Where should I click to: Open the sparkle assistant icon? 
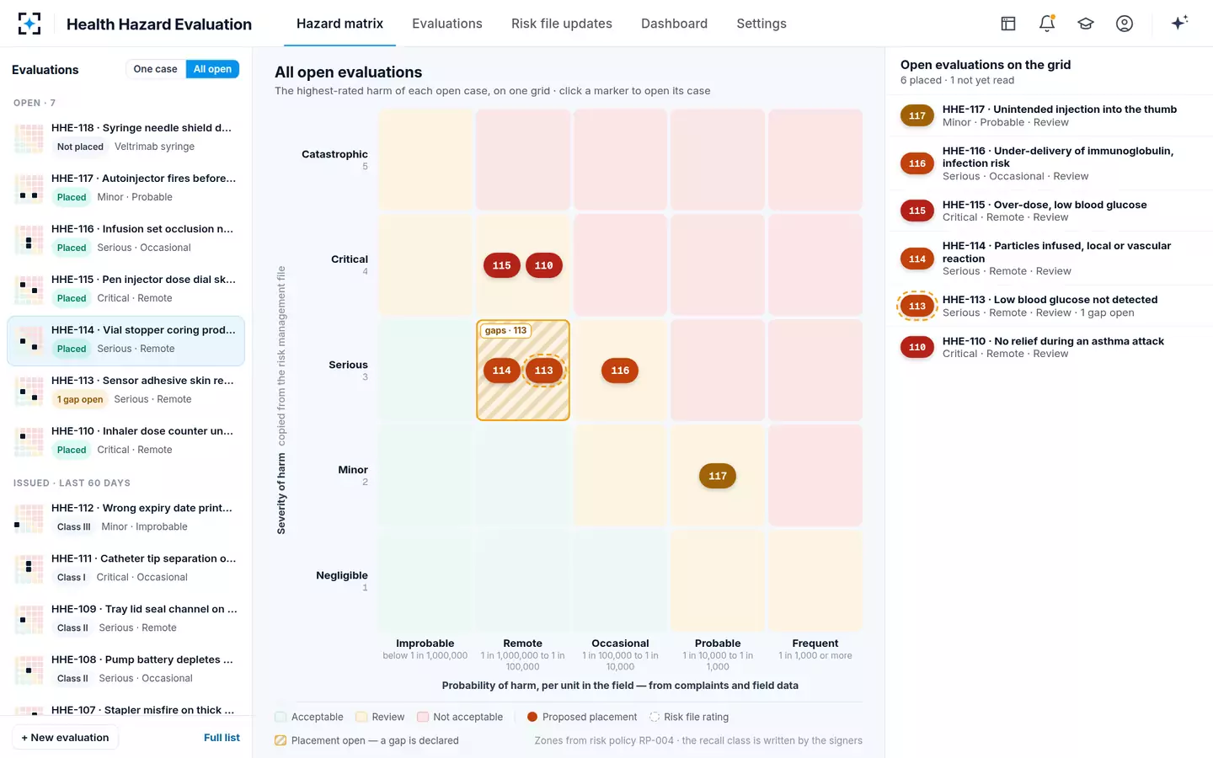click(1179, 23)
